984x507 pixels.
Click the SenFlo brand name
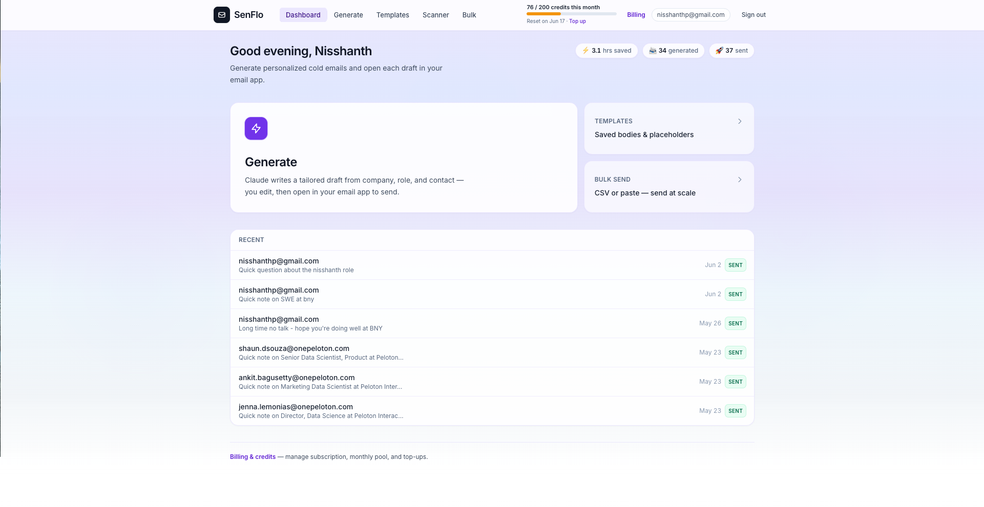(x=248, y=15)
